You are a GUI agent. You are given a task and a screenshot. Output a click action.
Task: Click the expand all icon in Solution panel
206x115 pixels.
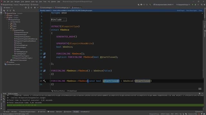coord(29,8)
